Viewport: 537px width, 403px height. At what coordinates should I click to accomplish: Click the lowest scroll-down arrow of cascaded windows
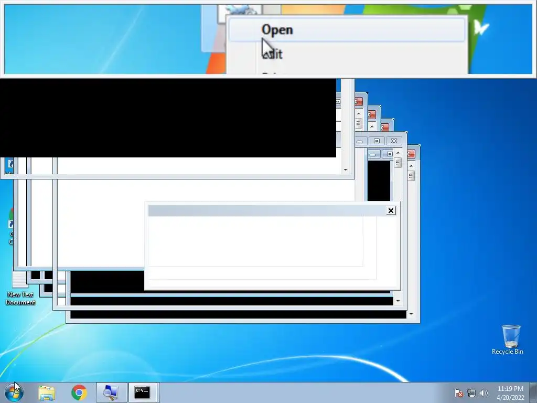pyautogui.click(x=411, y=314)
